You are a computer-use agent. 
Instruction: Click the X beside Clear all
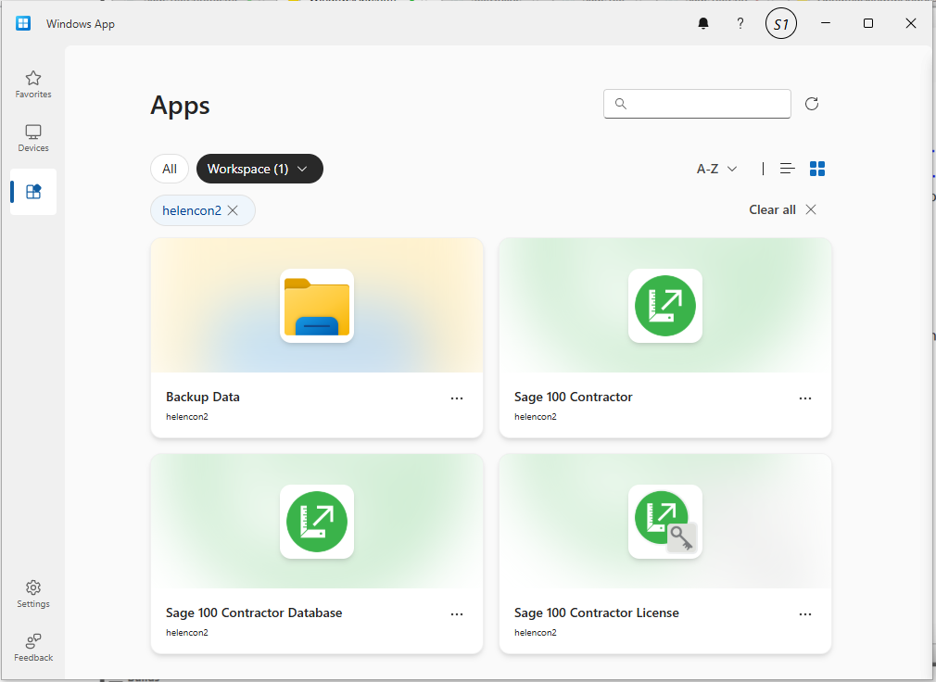[811, 209]
